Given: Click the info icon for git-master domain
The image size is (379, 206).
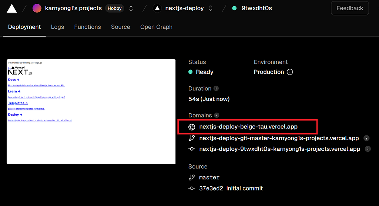Looking at the screenshot, I should (366, 138).
